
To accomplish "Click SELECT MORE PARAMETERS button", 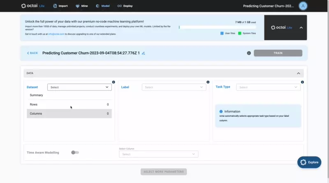I will point(164,171).
